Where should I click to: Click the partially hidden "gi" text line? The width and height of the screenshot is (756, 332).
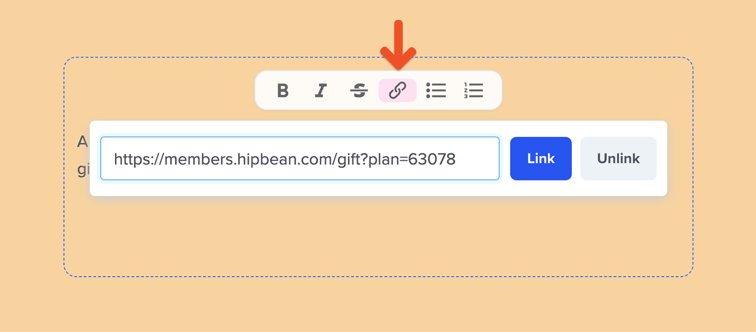point(83,170)
